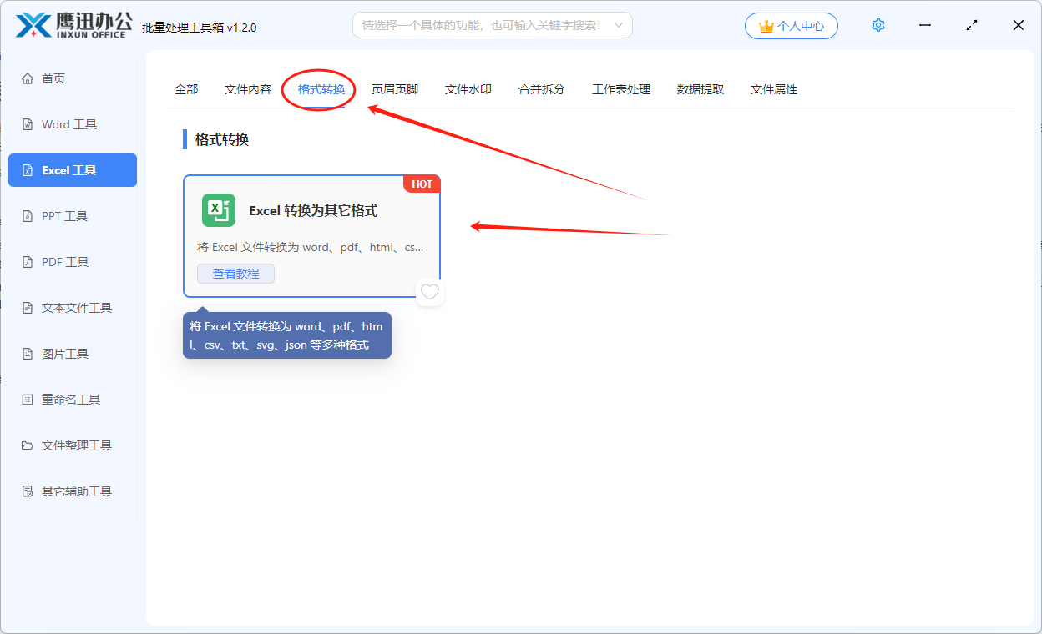
Task: Open 其它辅助工具 in sidebar
Action: pyautogui.click(x=73, y=491)
